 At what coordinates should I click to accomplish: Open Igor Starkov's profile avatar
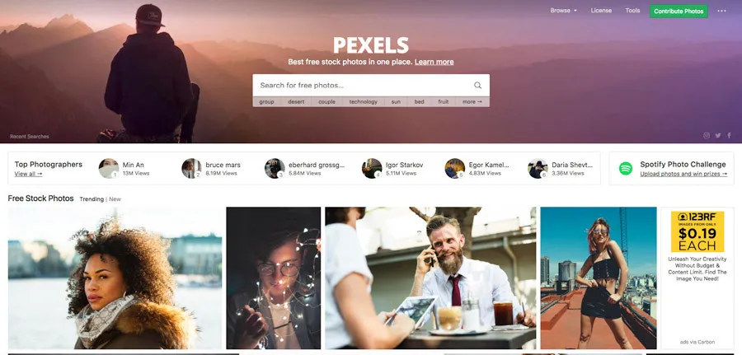(x=372, y=168)
